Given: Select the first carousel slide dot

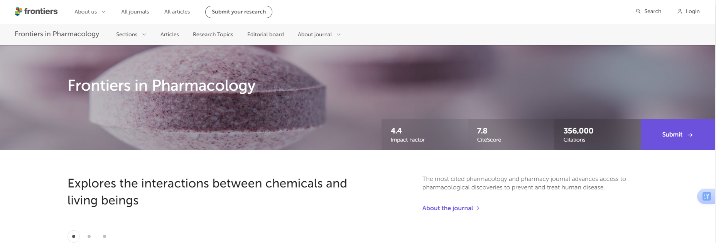Looking at the screenshot, I should pos(74,236).
